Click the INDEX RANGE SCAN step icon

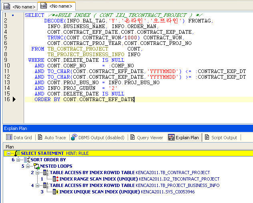tap(56, 179)
